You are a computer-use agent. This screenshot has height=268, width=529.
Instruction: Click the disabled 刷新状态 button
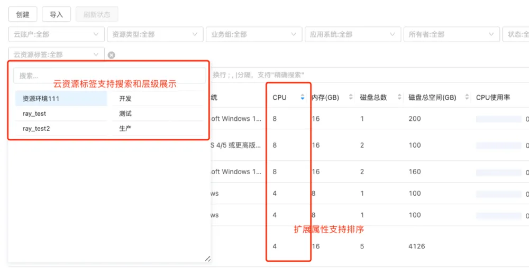click(x=97, y=14)
